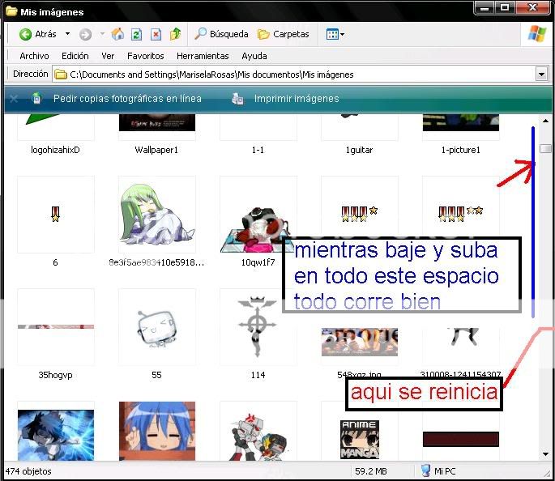Close the photo tasks bar with X

click(x=11, y=99)
